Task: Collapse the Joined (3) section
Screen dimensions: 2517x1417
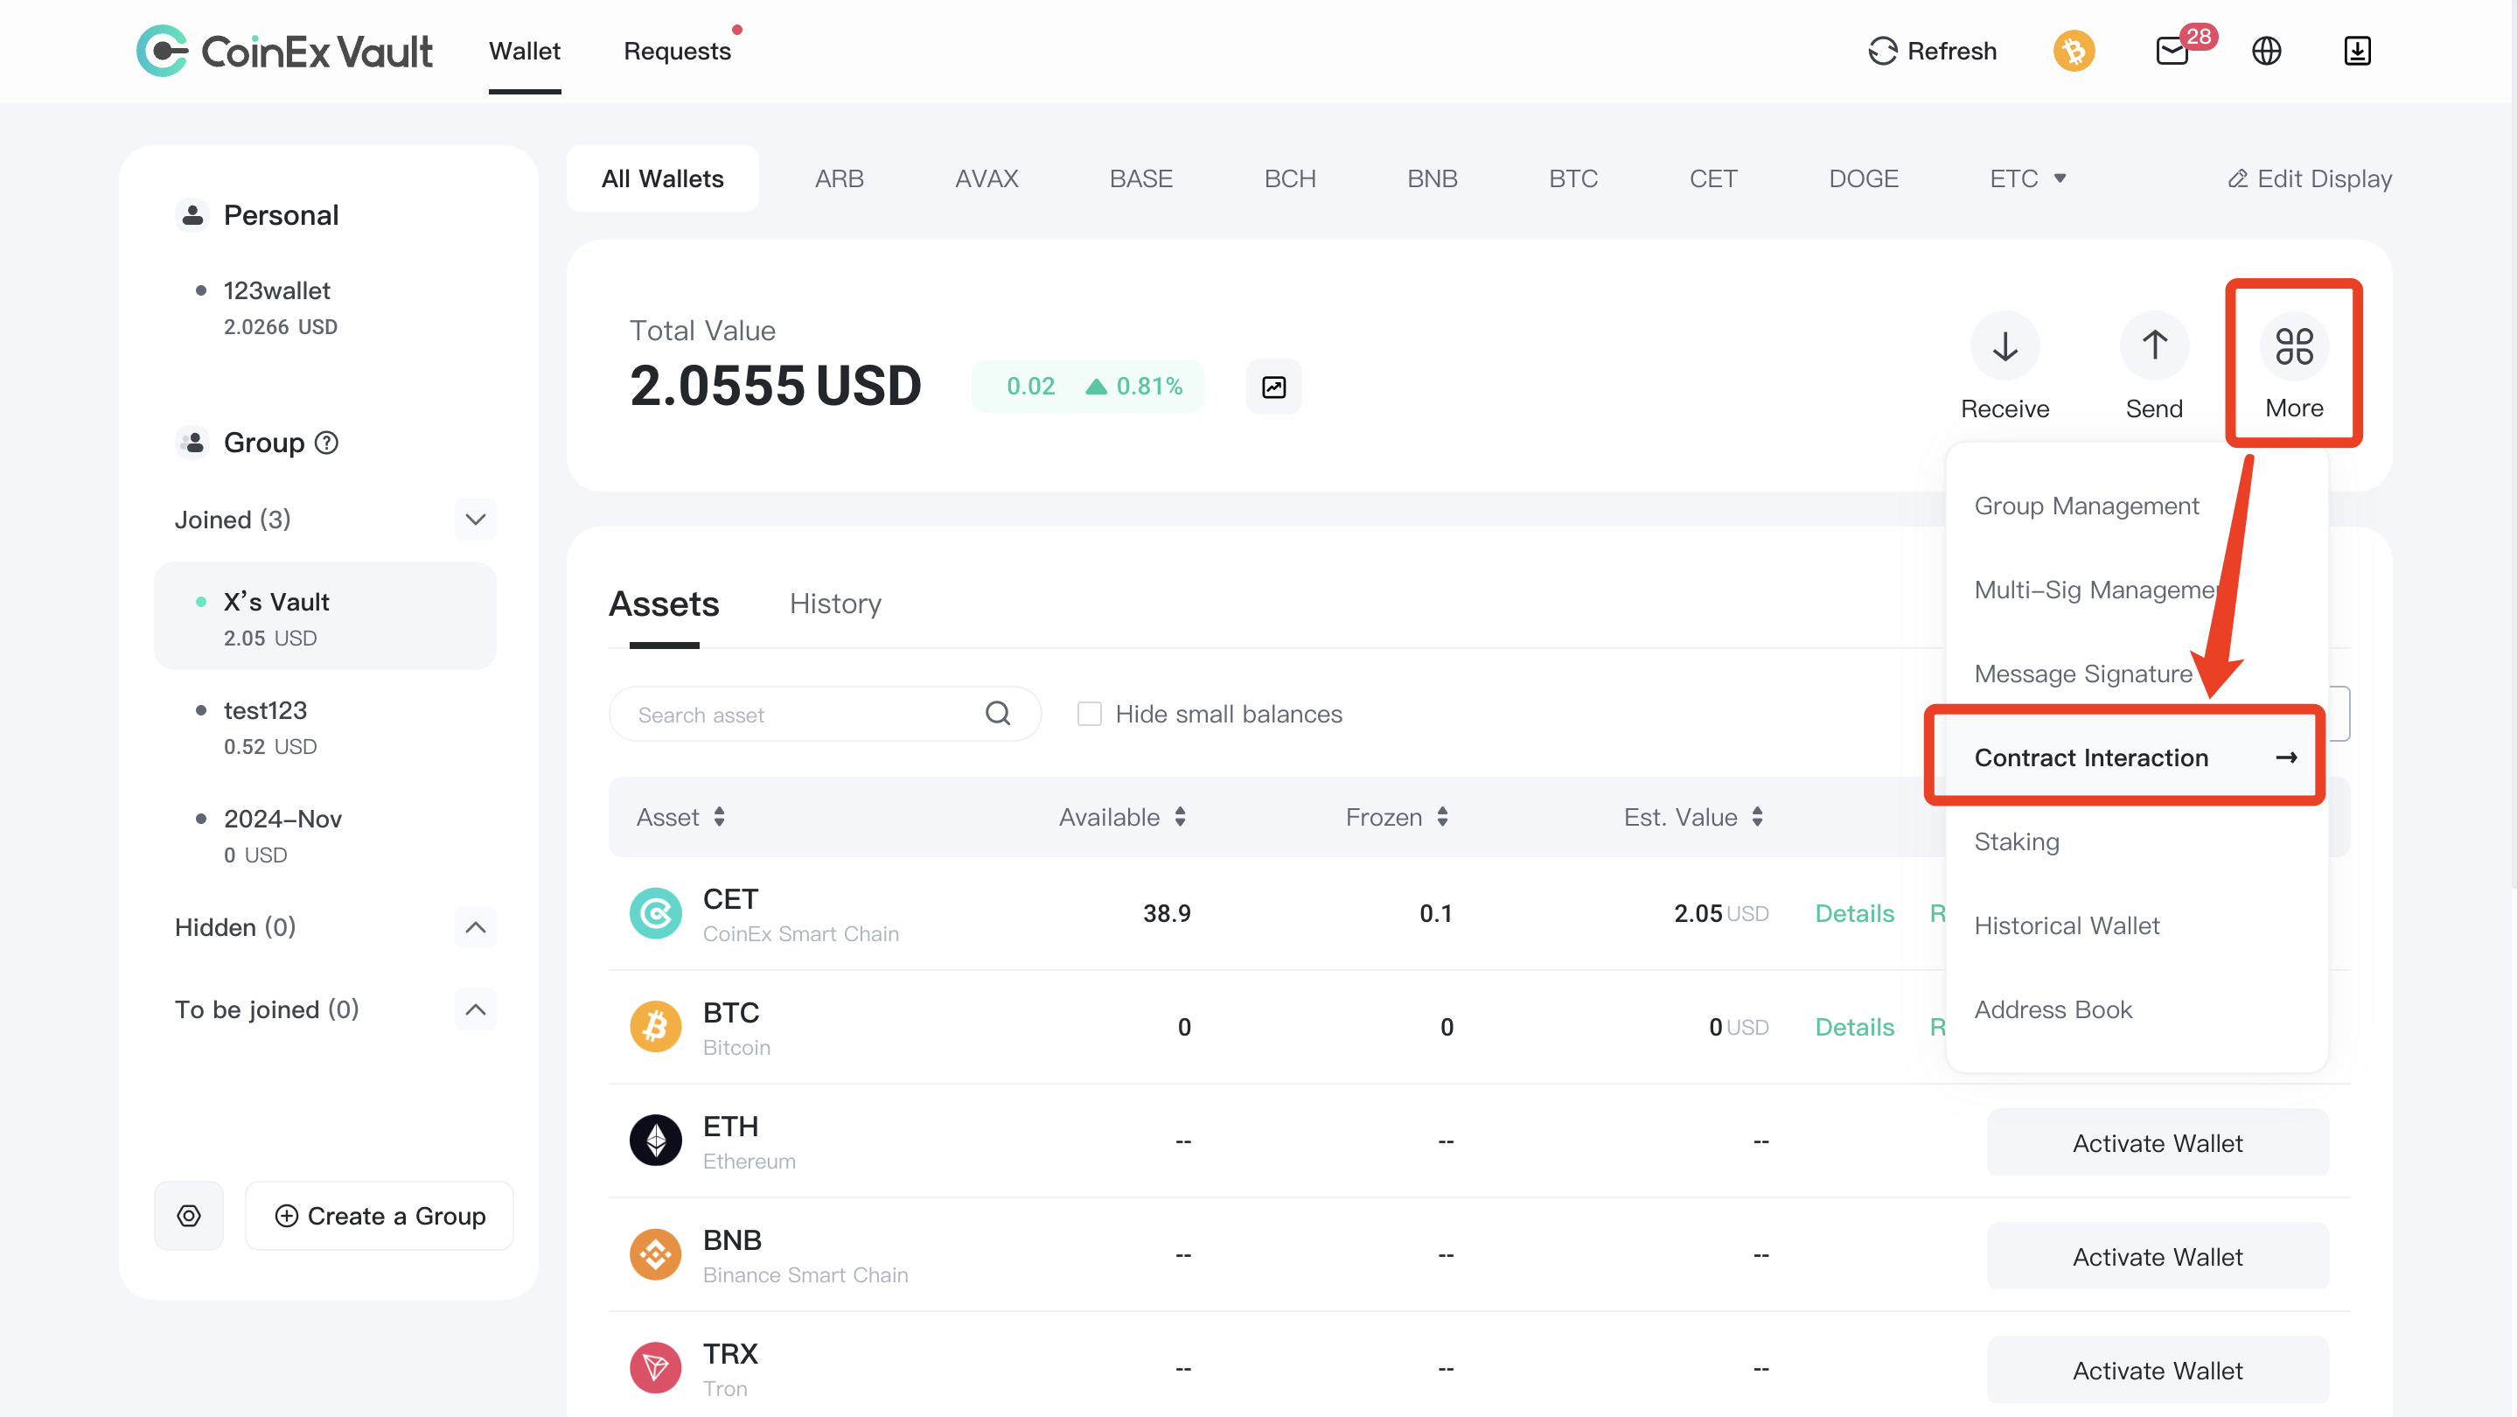Action: [475, 520]
